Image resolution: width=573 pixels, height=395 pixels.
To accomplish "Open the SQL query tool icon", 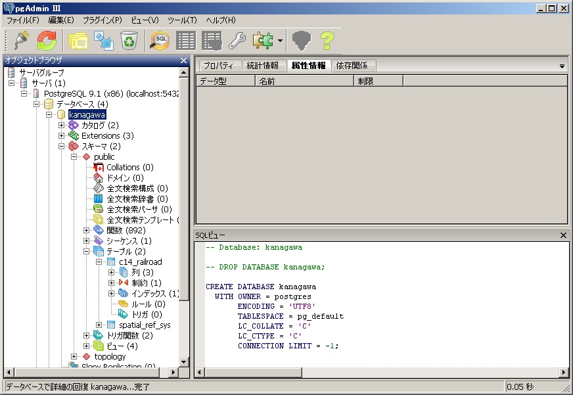I will 160,41.
